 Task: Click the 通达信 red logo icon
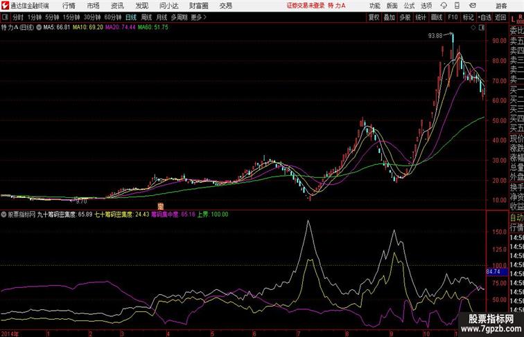(x=5, y=6)
